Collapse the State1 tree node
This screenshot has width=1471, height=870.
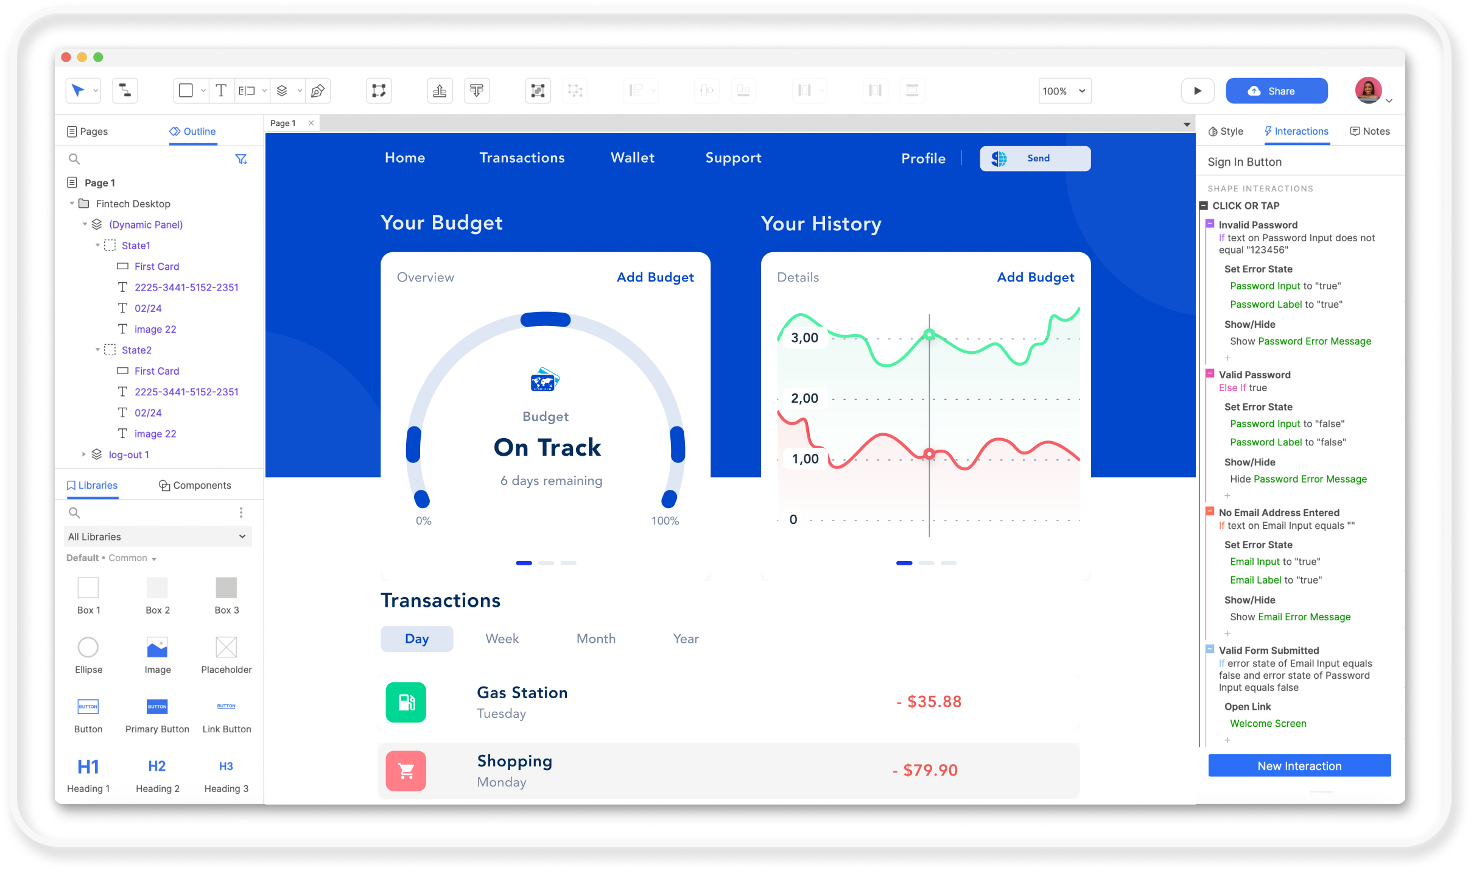(x=98, y=246)
